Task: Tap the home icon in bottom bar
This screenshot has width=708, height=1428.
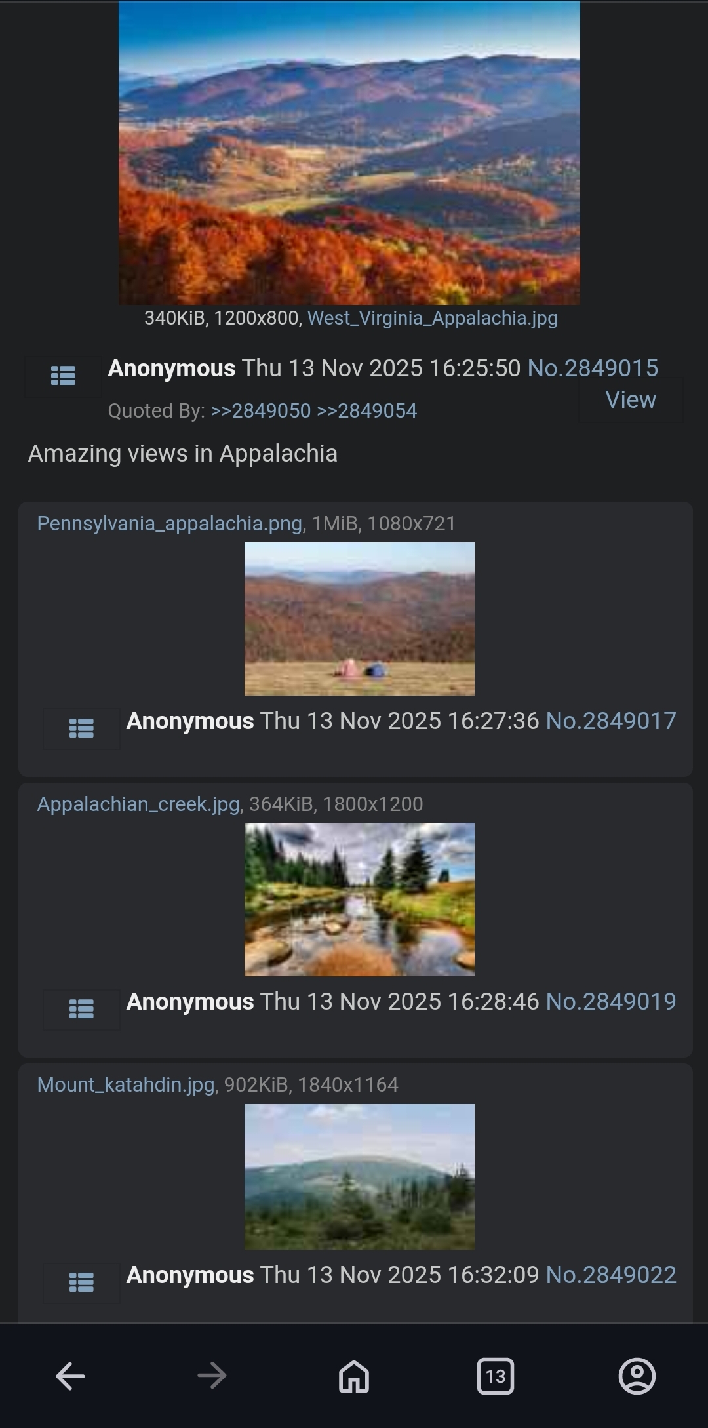Action: tap(354, 1376)
